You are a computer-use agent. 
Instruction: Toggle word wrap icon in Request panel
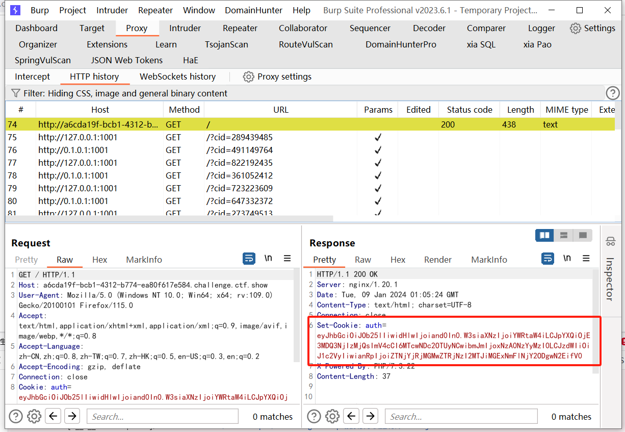point(249,259)
